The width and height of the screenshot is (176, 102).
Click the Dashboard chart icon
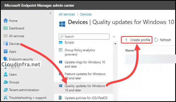click(x=6, y=28)
